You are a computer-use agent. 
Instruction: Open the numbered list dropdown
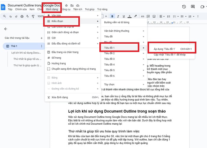pyautogui.click(x=191, y=16)
